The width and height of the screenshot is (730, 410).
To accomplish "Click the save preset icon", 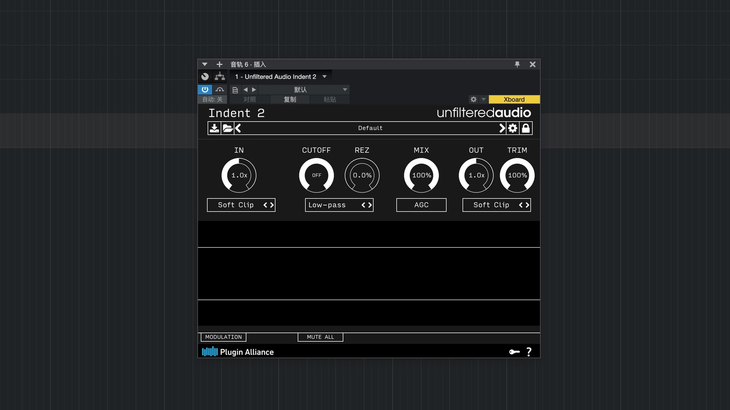I will click(214, 128).
